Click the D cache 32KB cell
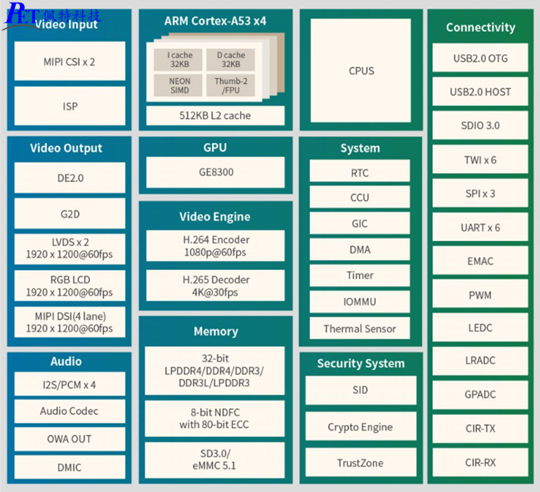Screen dimensions: 540x492 tap(231, 60)
